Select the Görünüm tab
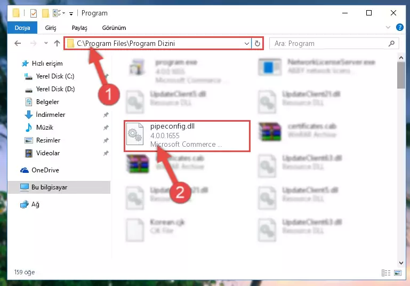The height and width of the screenshot is (286, 410). pyautogui.click(x=114, y=28)
